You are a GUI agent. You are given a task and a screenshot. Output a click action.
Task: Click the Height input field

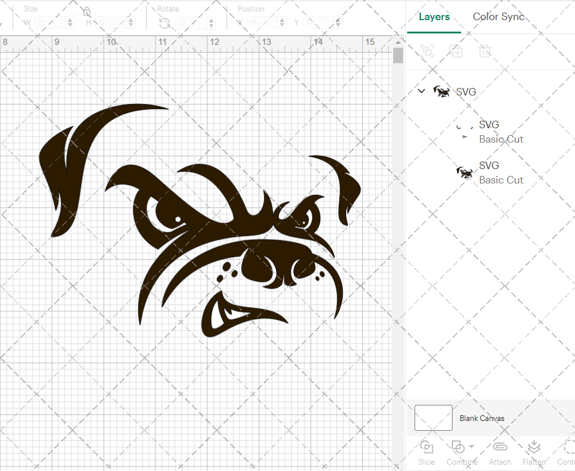111,23
